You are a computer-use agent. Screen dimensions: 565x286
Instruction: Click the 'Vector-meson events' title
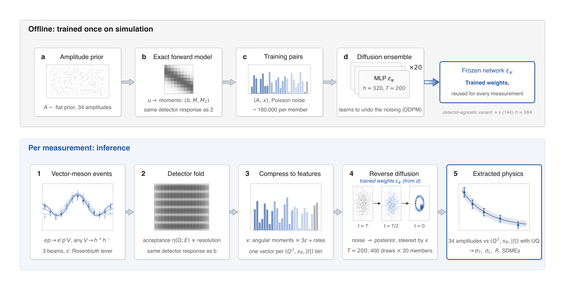coord(82,174)
